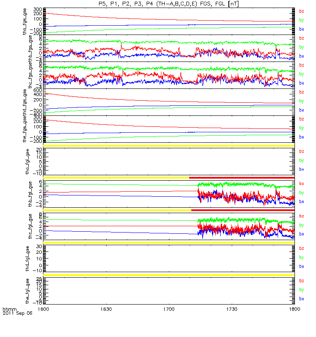Click the bx legend of tha_fgs_gse panel
This screenshot has width=316, height=337.
[x=302, y=29]
